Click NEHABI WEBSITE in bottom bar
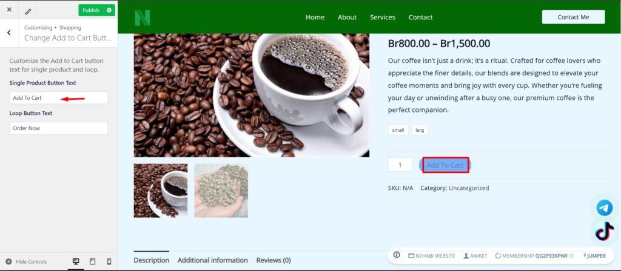This screenshot has height=271, width=621. (432, 256)
